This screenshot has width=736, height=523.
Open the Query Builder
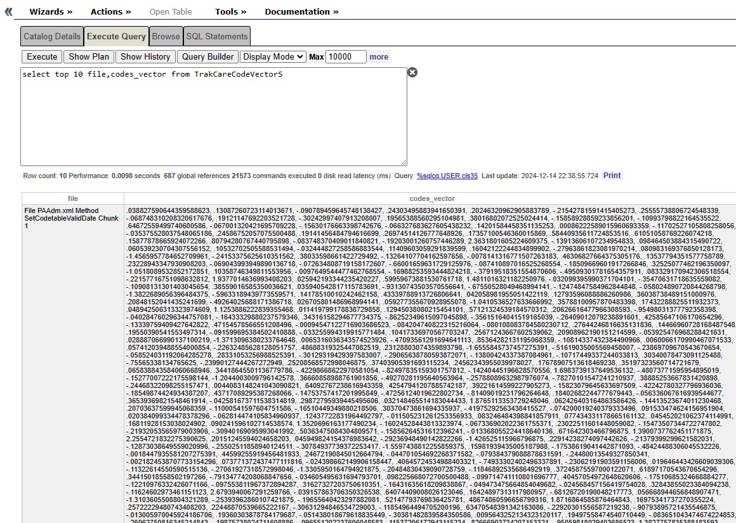pos(207,56)
